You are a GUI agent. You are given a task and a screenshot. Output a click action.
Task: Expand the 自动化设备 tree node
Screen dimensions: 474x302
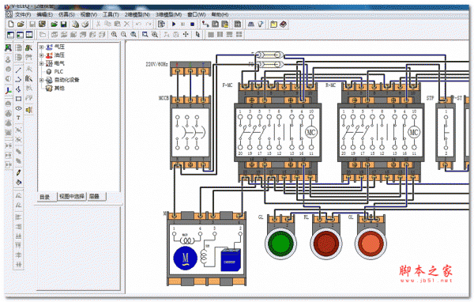point(42,80)
